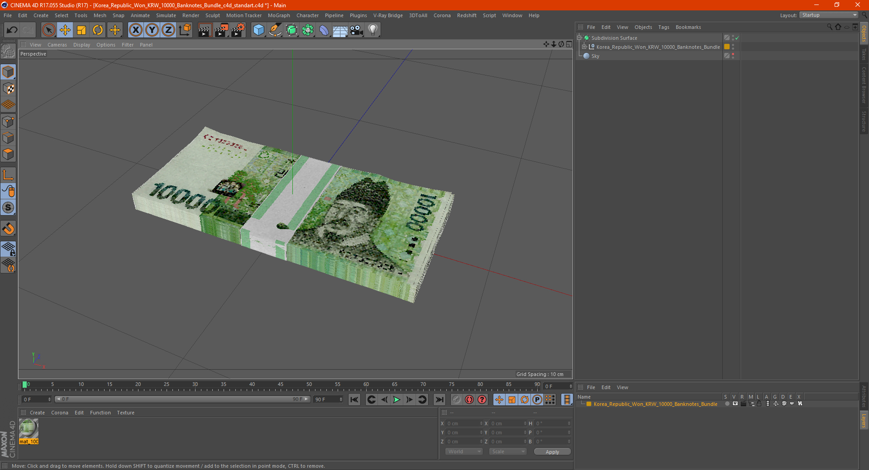Jump to the end of animation
This screenshot has width=869, height=470.
pos(439,399)
